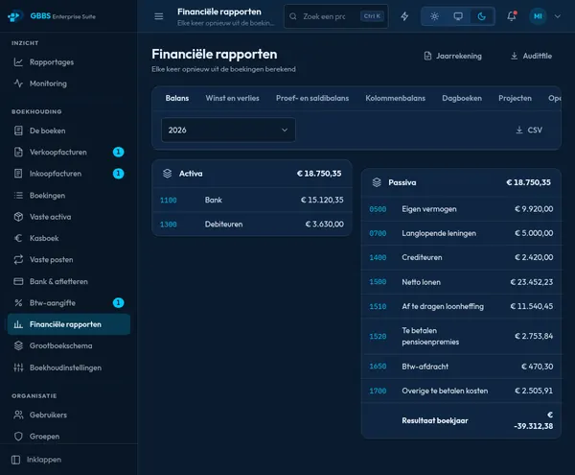Open account 1100 Bank link
The width and height of the screenshot is (575, 475).
tap(169, 200)
